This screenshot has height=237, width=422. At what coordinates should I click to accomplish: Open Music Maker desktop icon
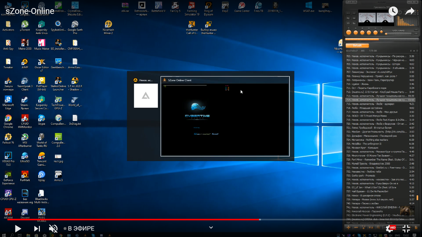point(41,44)
